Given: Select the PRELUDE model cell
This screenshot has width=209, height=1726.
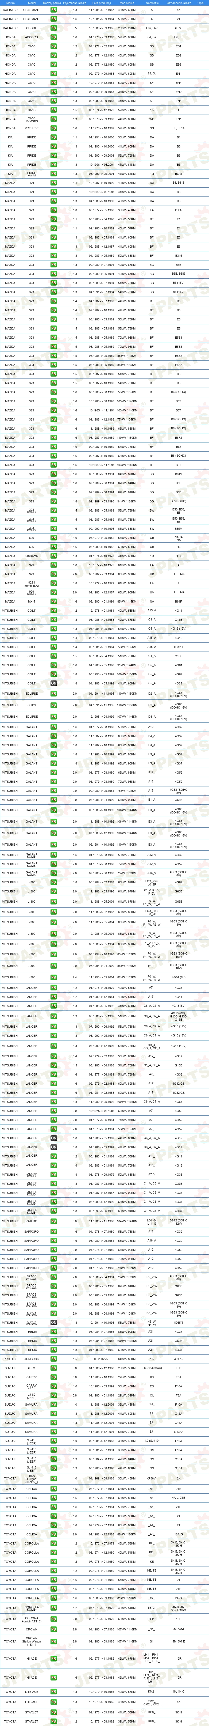Looking at the screenshot, I should 32,128.
